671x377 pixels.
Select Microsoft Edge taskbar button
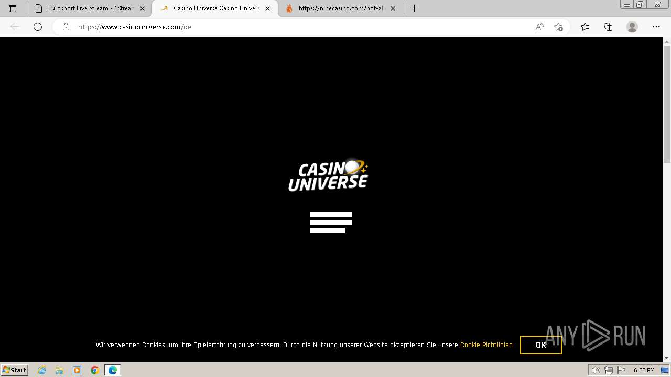pyautogui.click(x=113, y=370)
